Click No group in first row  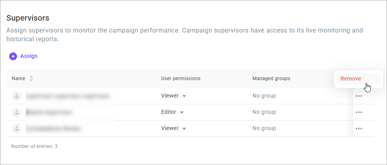[x=264, y=96]
